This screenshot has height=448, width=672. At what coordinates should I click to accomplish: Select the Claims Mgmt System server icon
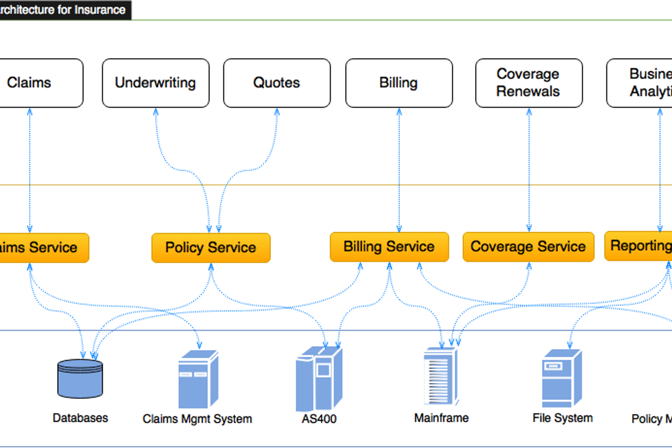coord(198,379)
